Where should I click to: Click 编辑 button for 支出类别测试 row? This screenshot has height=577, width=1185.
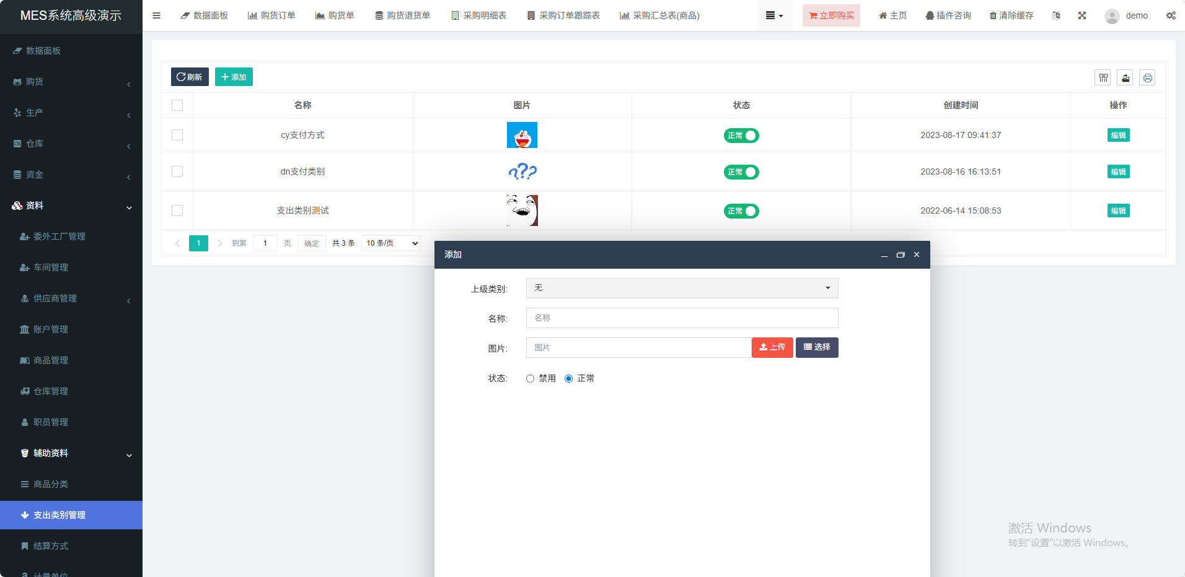1118,210
